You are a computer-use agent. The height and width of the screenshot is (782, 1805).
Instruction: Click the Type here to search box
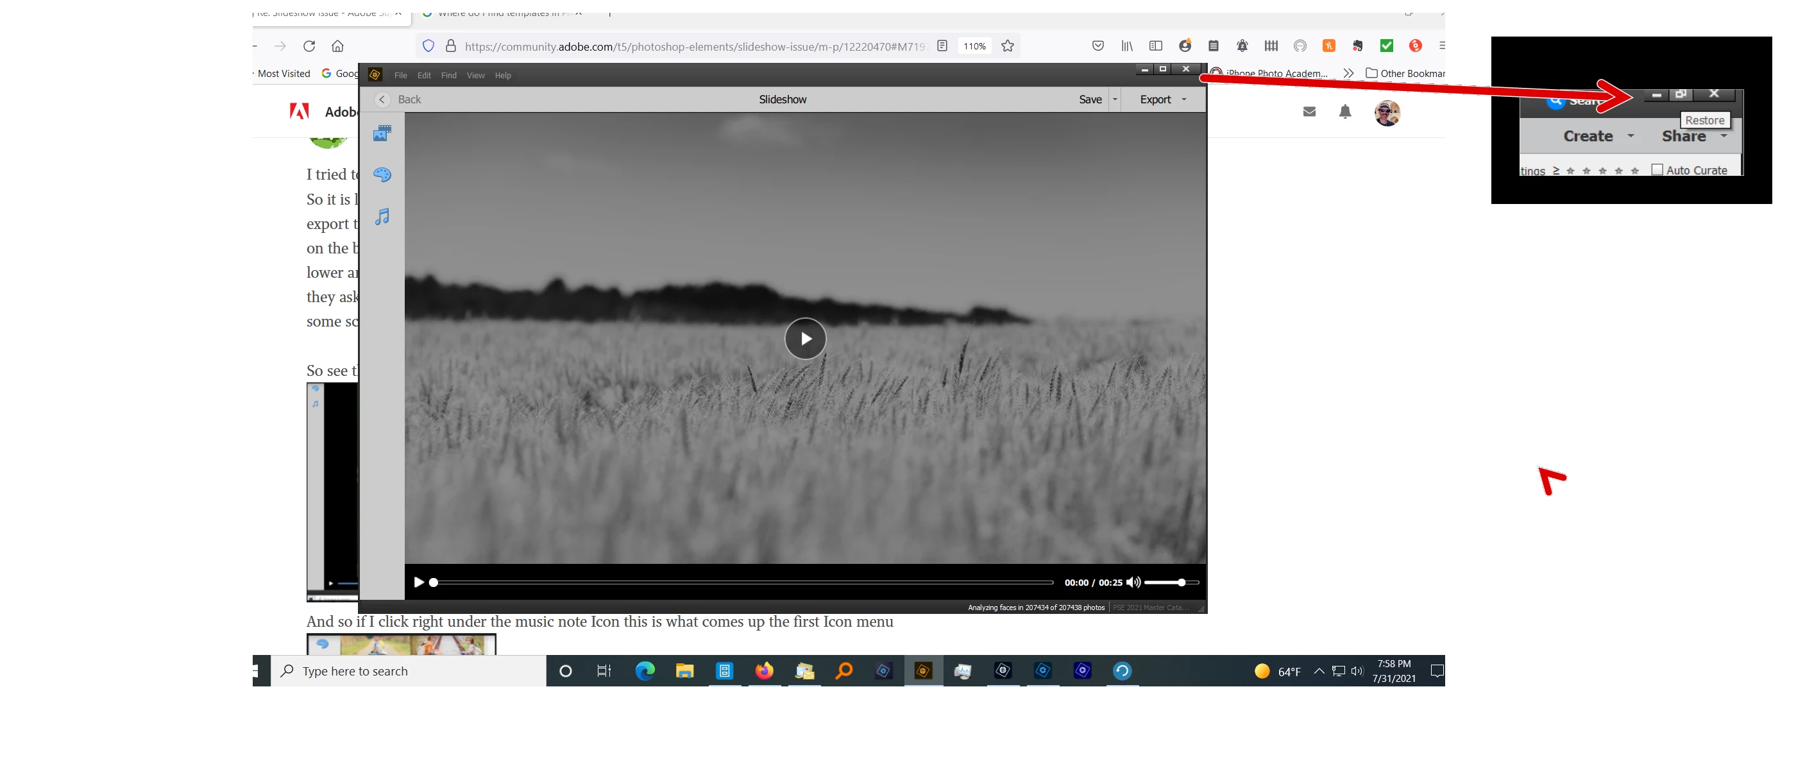[409, 670]
